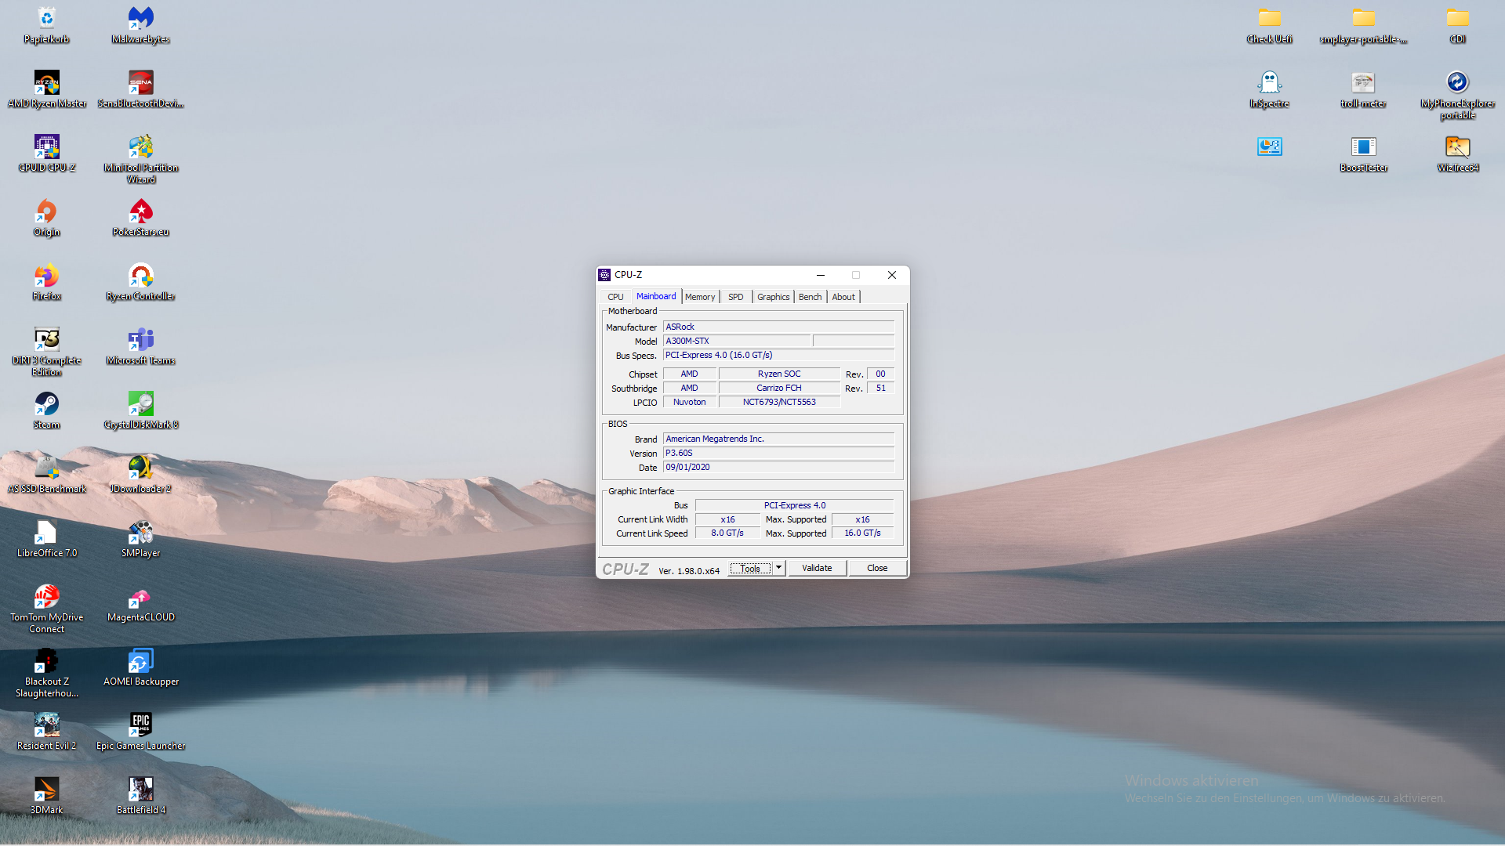The image size is (1505, 846).
Task: Select the BIOS Version field showing P3.60S
Action: tap(778, 453)
